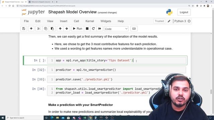Click the Python 3 kernel name
The width and height of the screenshot is (214, 120).
coord(180,21)
